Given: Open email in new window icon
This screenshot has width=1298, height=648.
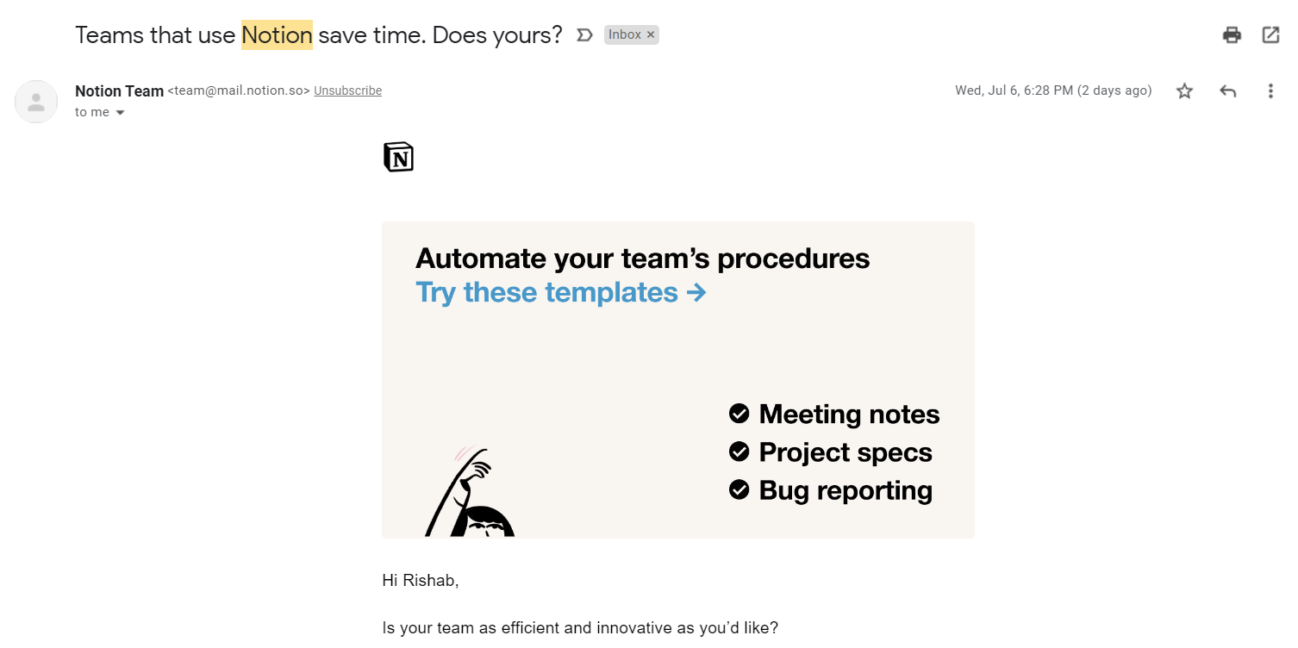Looking at the screenshot, I should tap(1270, 35).
